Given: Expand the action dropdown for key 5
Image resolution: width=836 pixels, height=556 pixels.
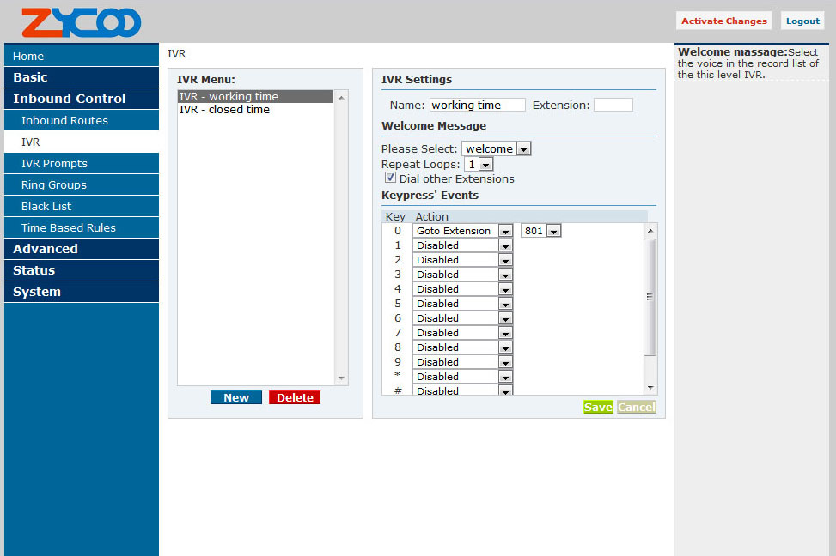Looking at the screenshot, I should [462, 304].
